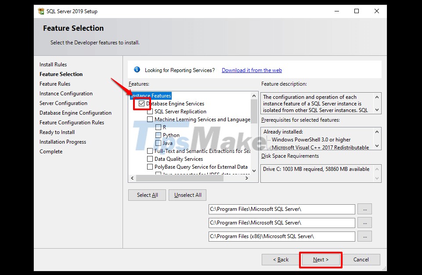Tick the Python checkbox

tap(158, 135)
